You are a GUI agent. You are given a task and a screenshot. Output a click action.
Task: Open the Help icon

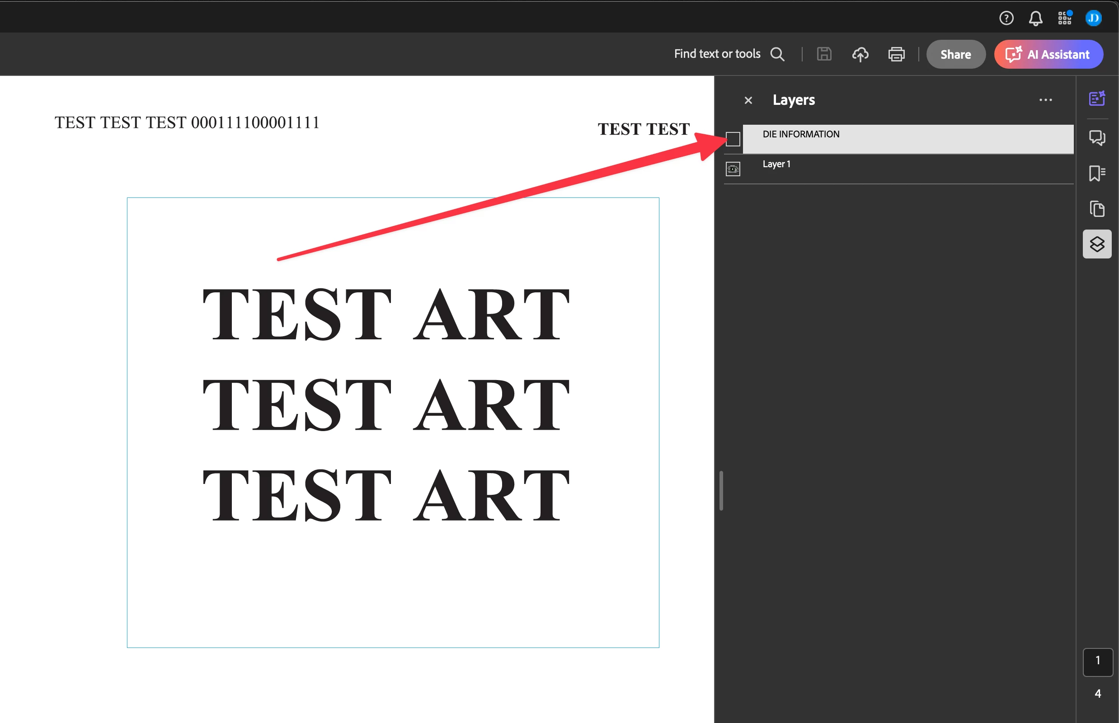coord(1006,19)
